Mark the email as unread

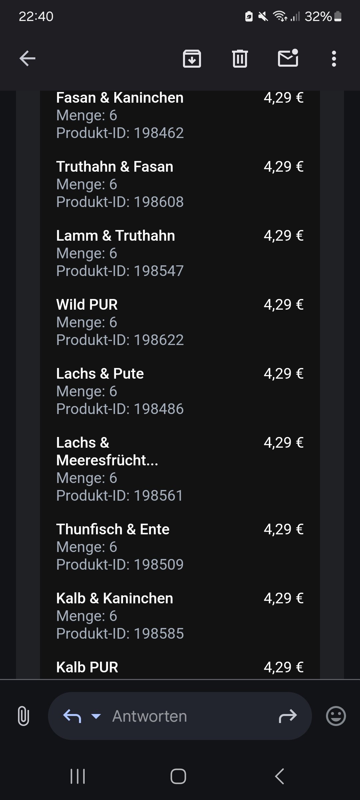[288, 58]
